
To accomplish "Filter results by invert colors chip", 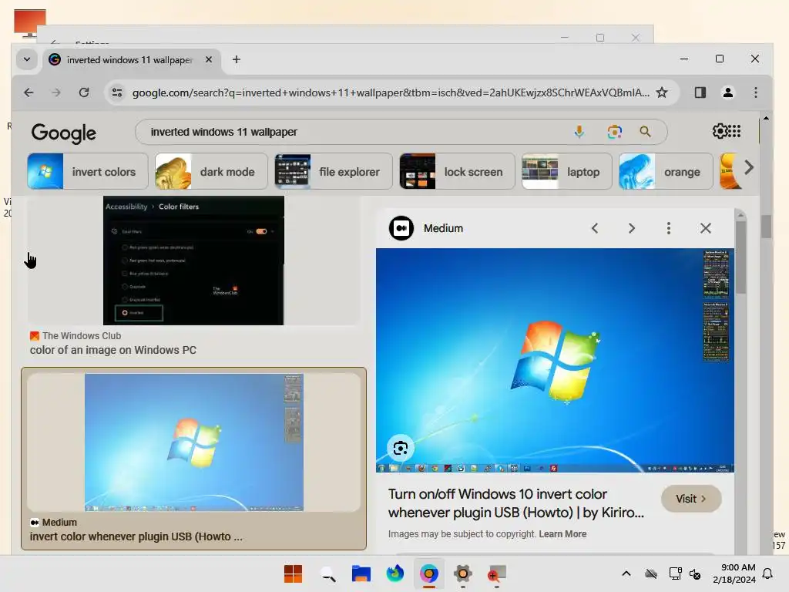I will (x=88, y=172).
